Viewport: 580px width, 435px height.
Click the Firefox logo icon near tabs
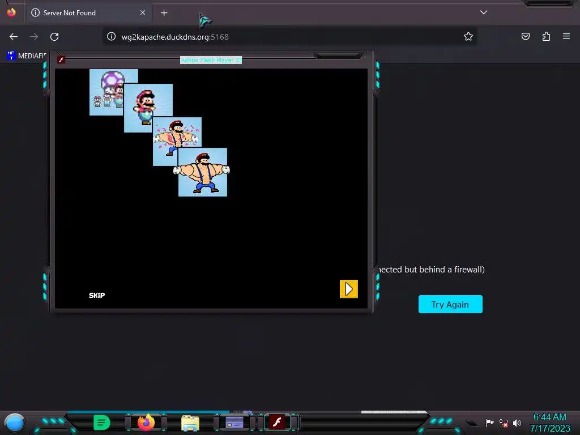11,12
